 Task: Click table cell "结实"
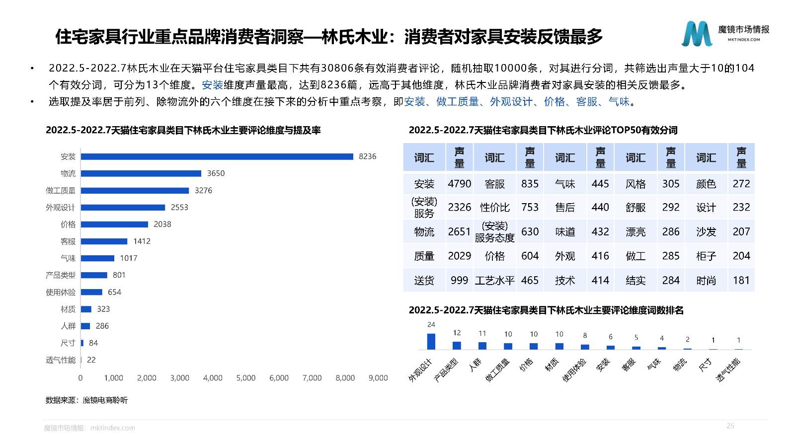click(x=636, y=280)
